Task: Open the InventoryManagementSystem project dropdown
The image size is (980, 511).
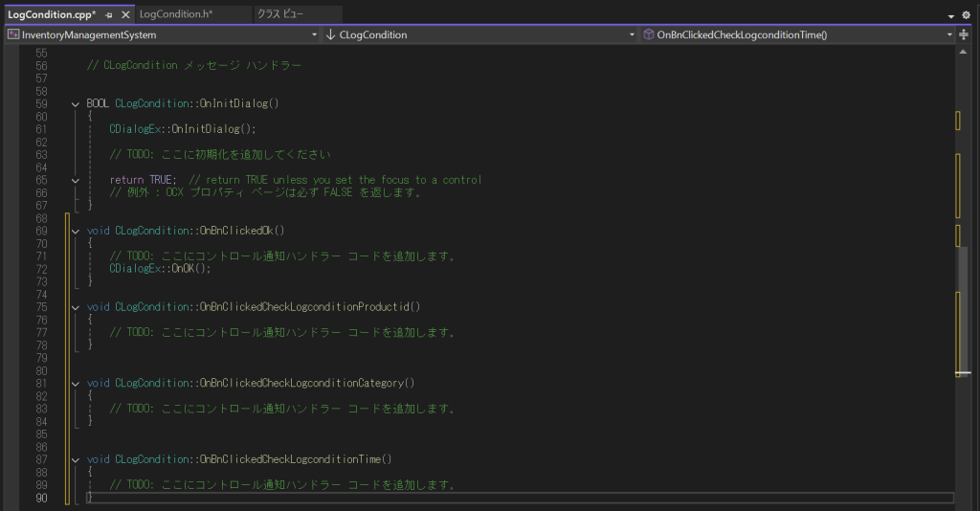Action: click(315, 34)
